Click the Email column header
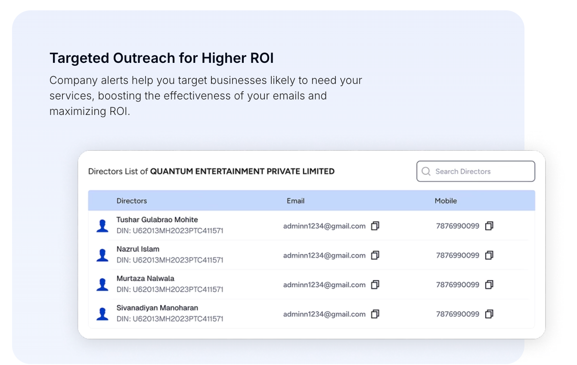Screen dimensions: 577x365 pyautogui.click(x=295, y=201)
